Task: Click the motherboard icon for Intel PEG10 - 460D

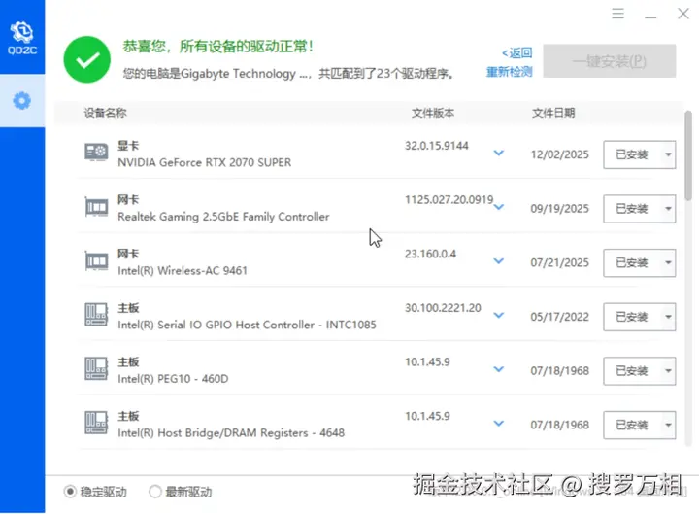Action: tap(96, 368)
